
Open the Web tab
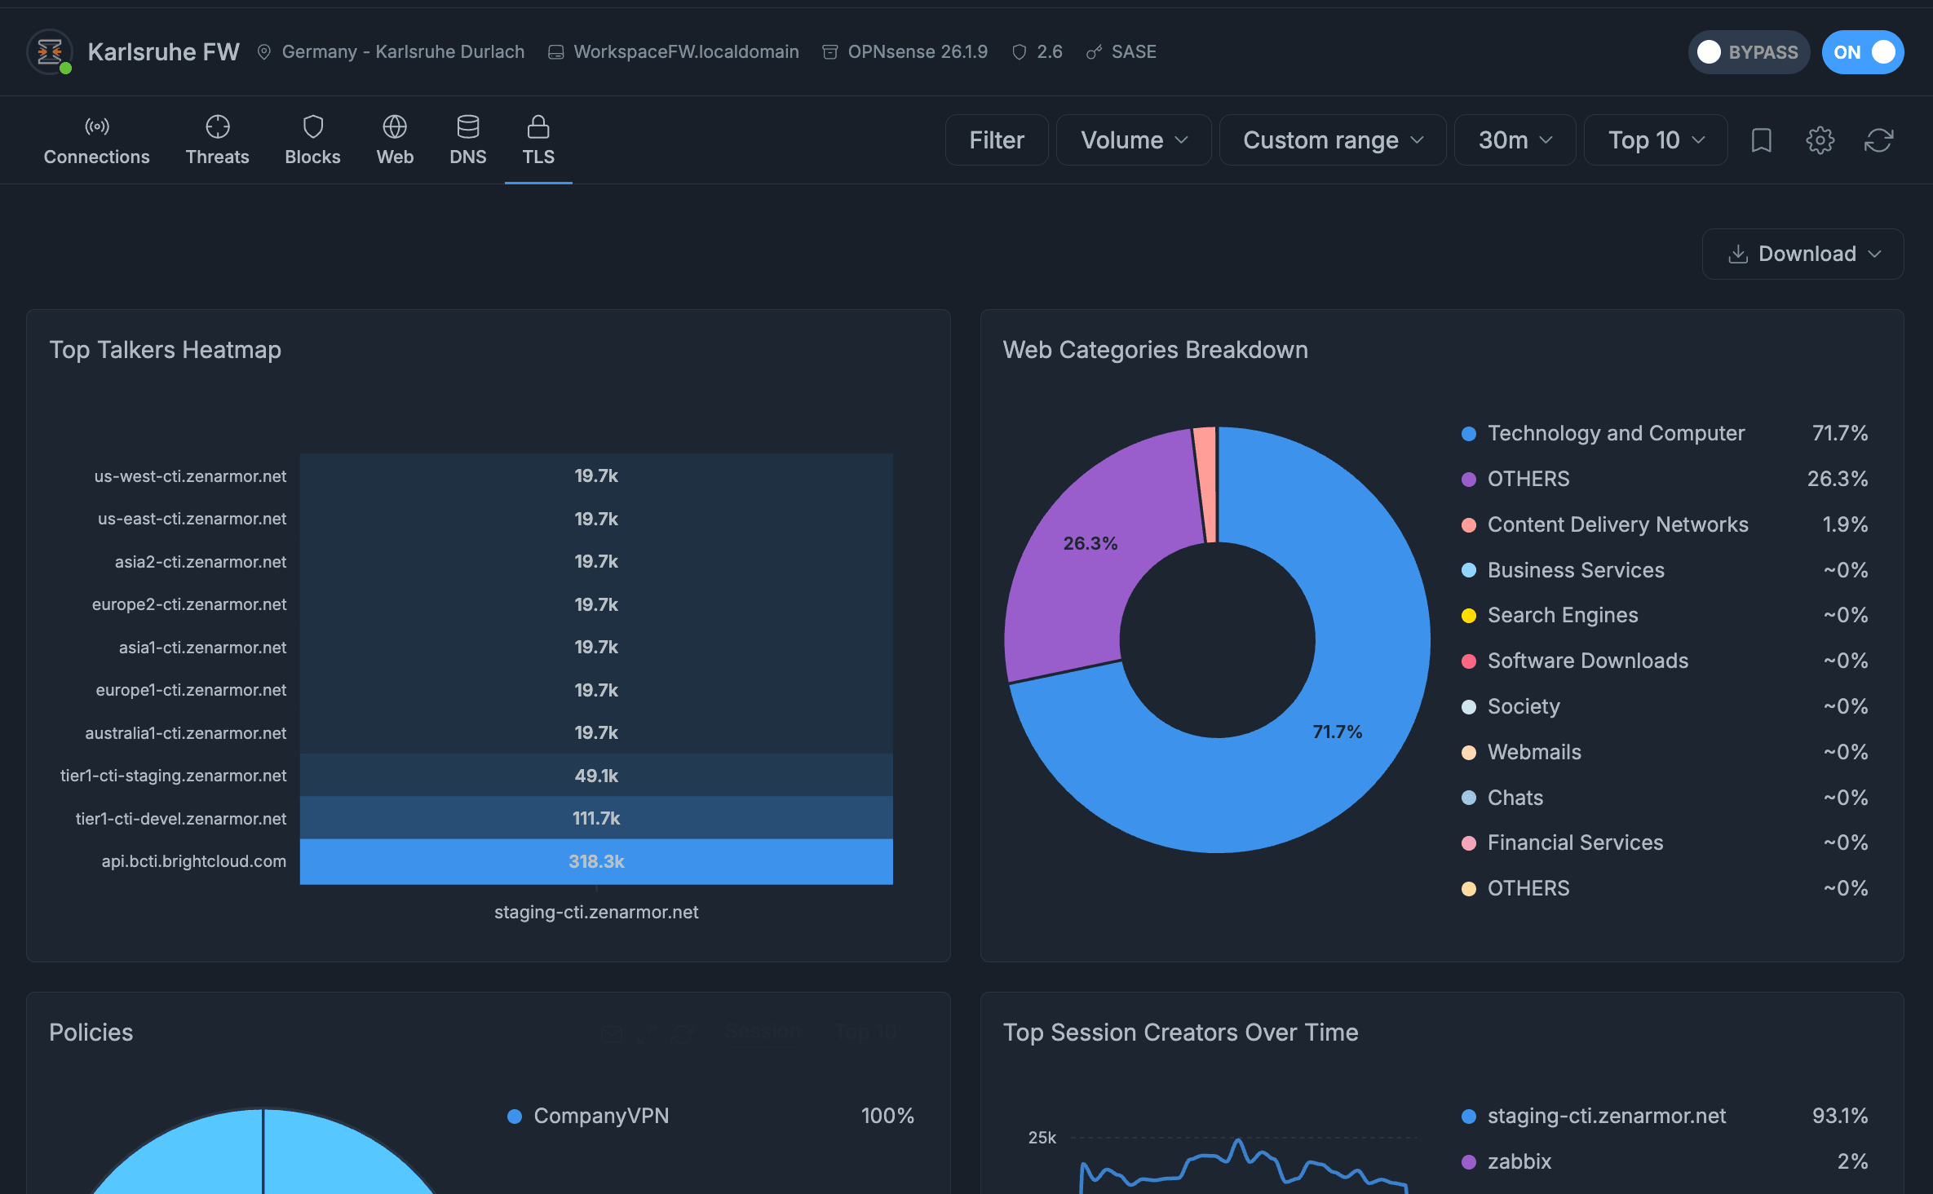click(x=395, y=140)
